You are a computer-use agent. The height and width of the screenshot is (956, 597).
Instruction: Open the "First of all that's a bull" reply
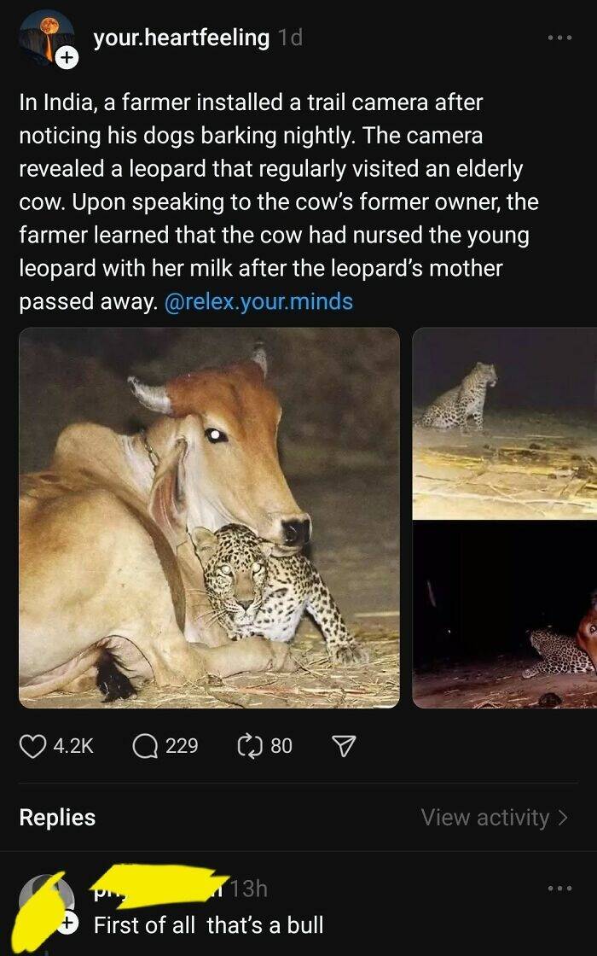[x=209, y=924]
